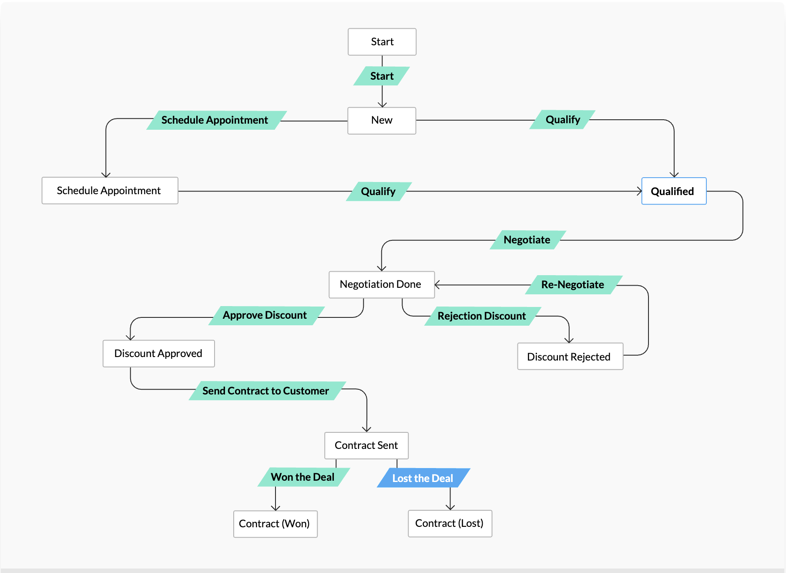This screenshot has width=786, height=573.
Task: Select the Discount Approved state
Action: (158, 354)
